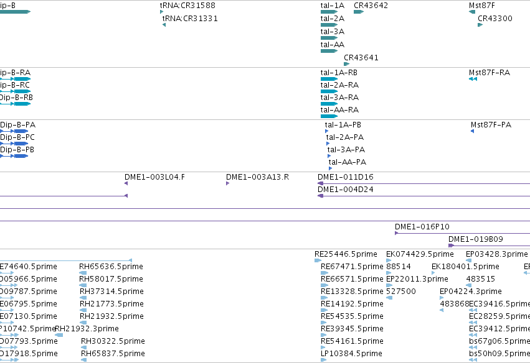This screenshot has height=363, width=530.
Task: Select EST EK180401.5prime
Action: [x=465, y=267]
